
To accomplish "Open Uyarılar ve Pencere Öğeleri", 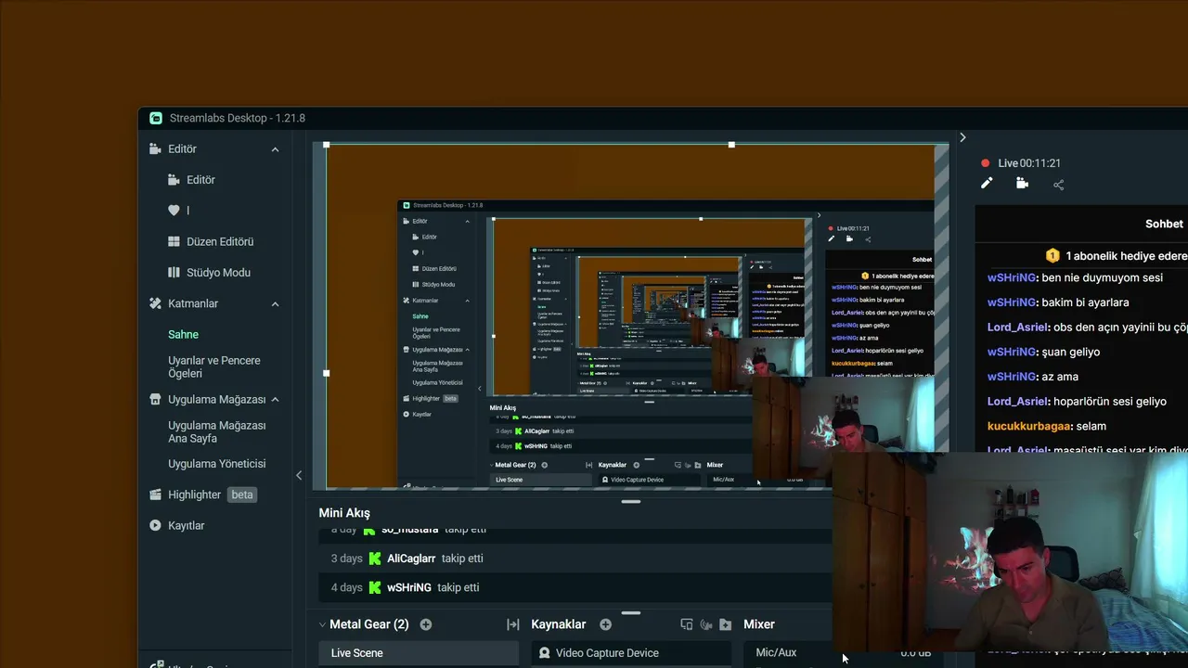I will coord(214,366).
